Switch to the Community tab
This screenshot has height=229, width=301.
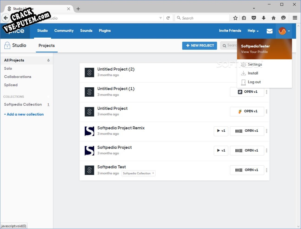coord(64,31)
